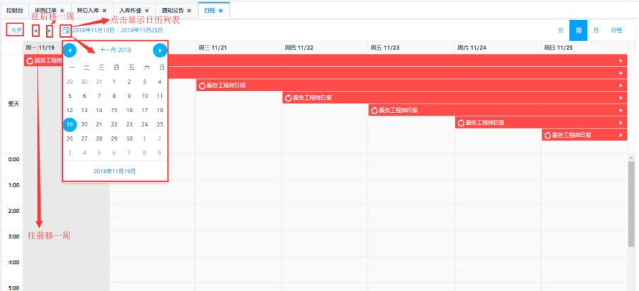Screen dimensions: 639x291
Task: Click 2018年11月19日 link in picker footer
Action: (x=115, y=171)
